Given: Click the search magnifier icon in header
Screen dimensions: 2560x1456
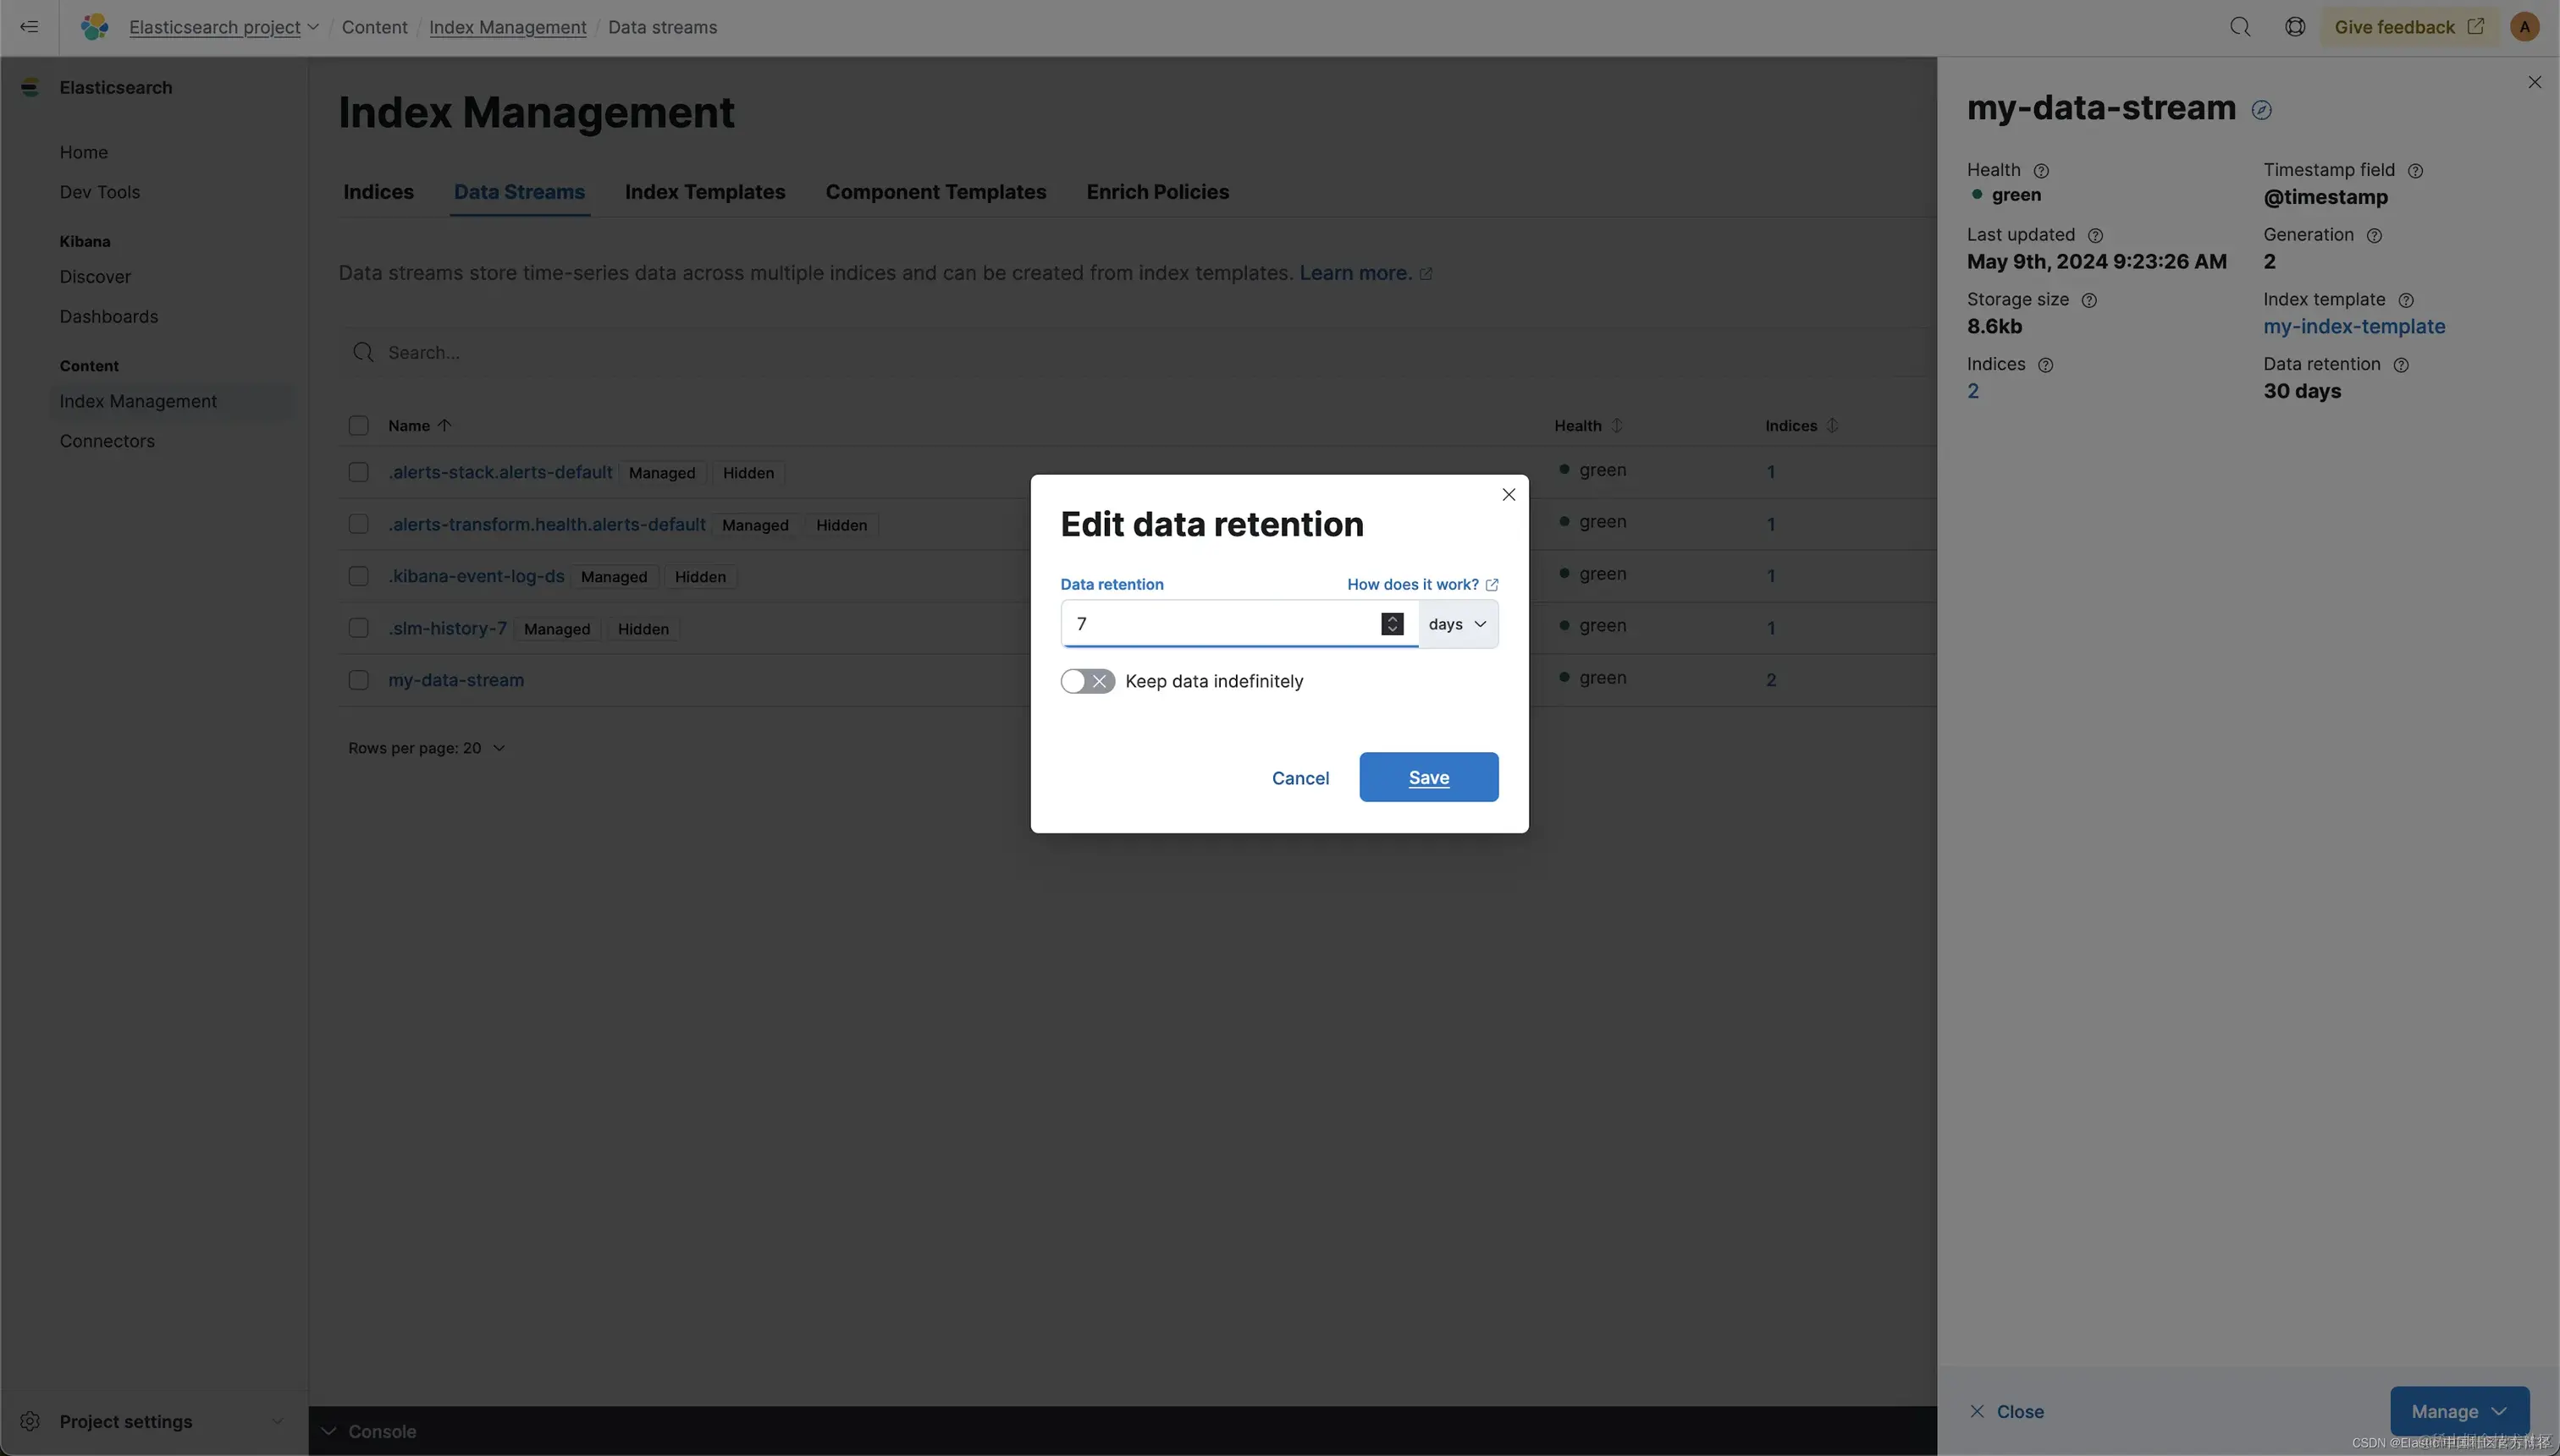Looking at the screenshot, I should click(x=2240, y=27).
